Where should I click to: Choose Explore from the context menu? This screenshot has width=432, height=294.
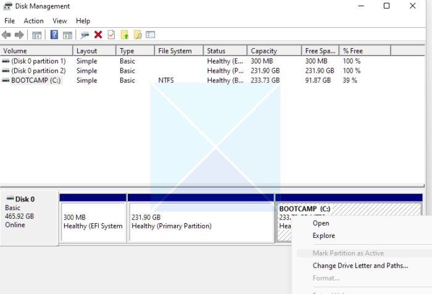coord(324,235)
